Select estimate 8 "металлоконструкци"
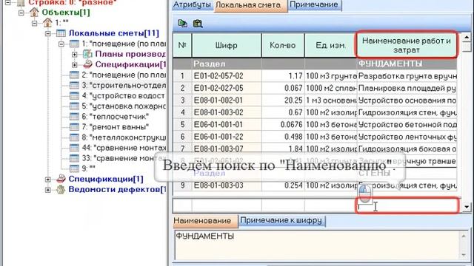This screenshot has width=474, height=266. [124, 137]
